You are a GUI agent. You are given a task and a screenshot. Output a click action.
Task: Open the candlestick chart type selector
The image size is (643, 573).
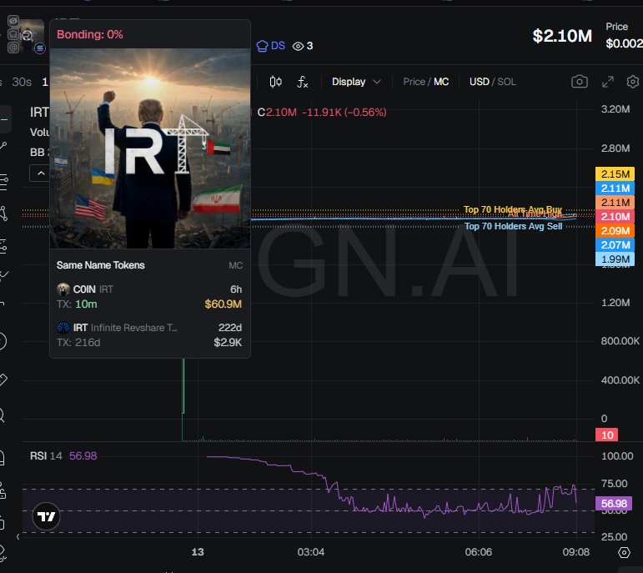(x=276, y=82)
